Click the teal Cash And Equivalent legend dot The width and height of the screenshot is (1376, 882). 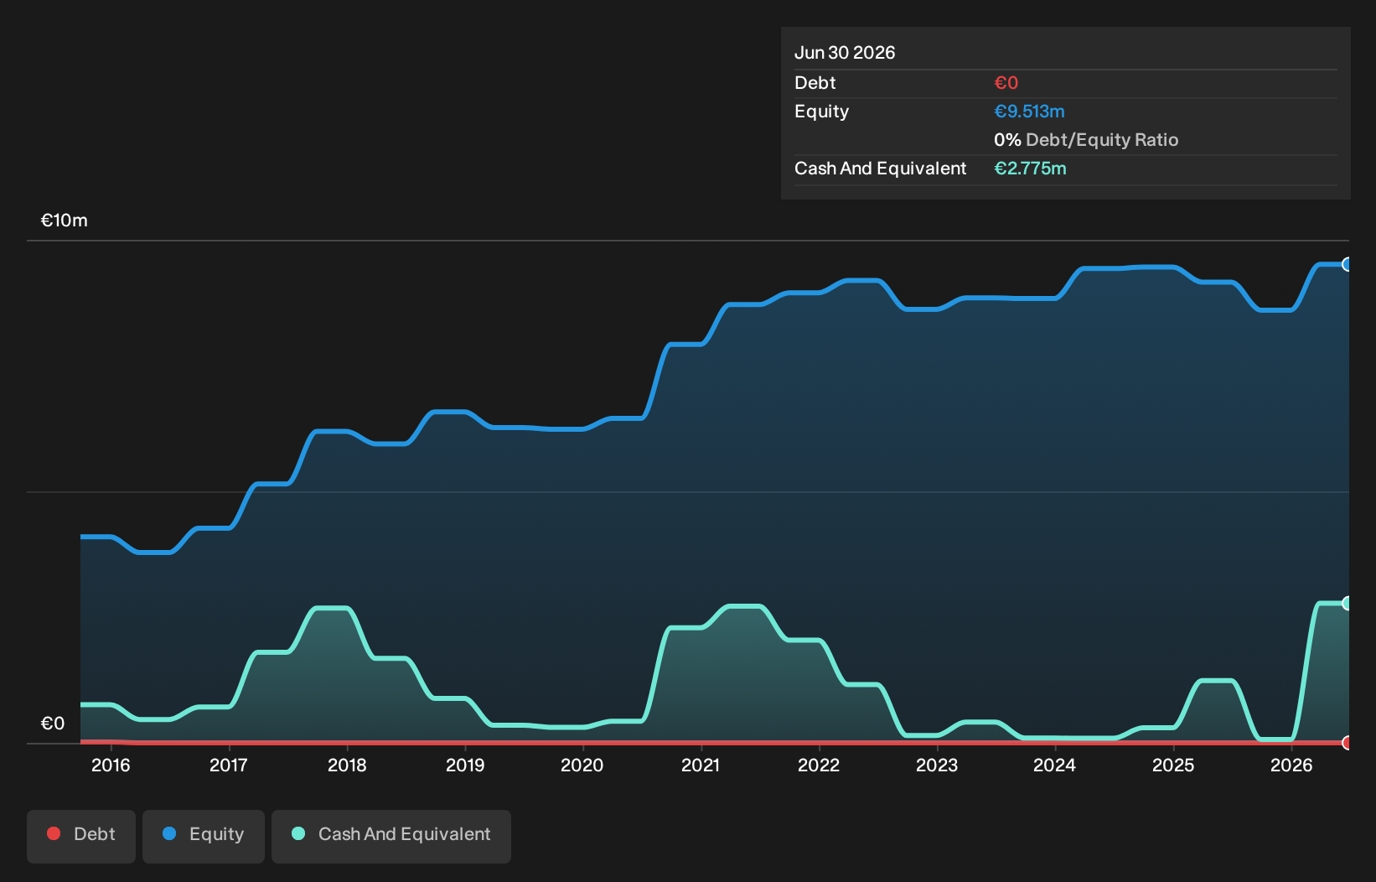pos(298,833)
